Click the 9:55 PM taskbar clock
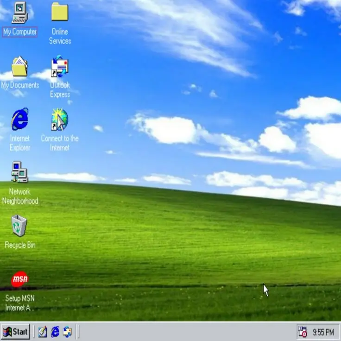 323,332
